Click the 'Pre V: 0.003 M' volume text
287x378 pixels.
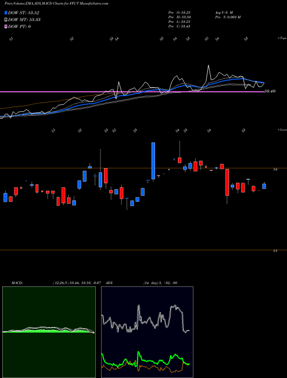coord(227,17)
